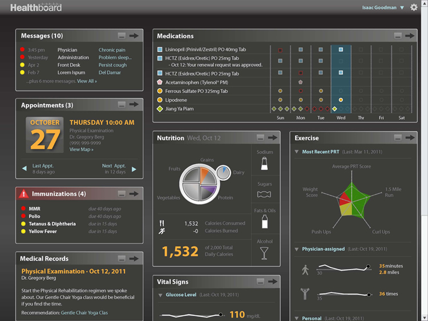Select the Alcohol cocktail glass icon

pyautogui.click(x=264, y=253)
